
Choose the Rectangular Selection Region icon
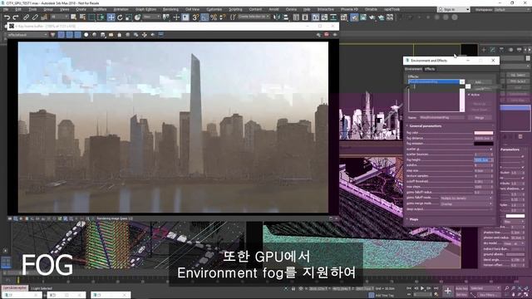[x=91, y=17]
